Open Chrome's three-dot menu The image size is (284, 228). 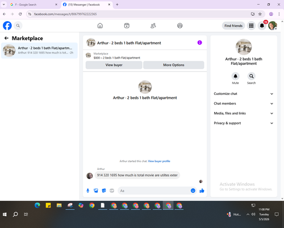point(279,14)
